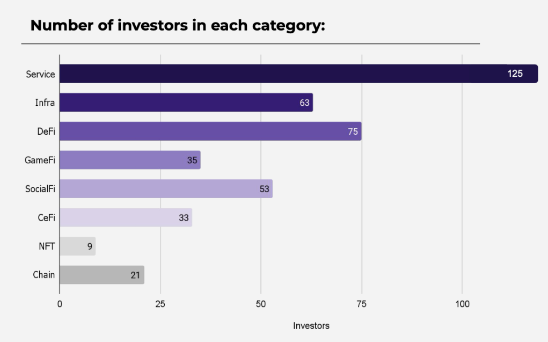The image size is (548, 342).
Task: Select the SocialFi axis label
Action: coord(40,189)
